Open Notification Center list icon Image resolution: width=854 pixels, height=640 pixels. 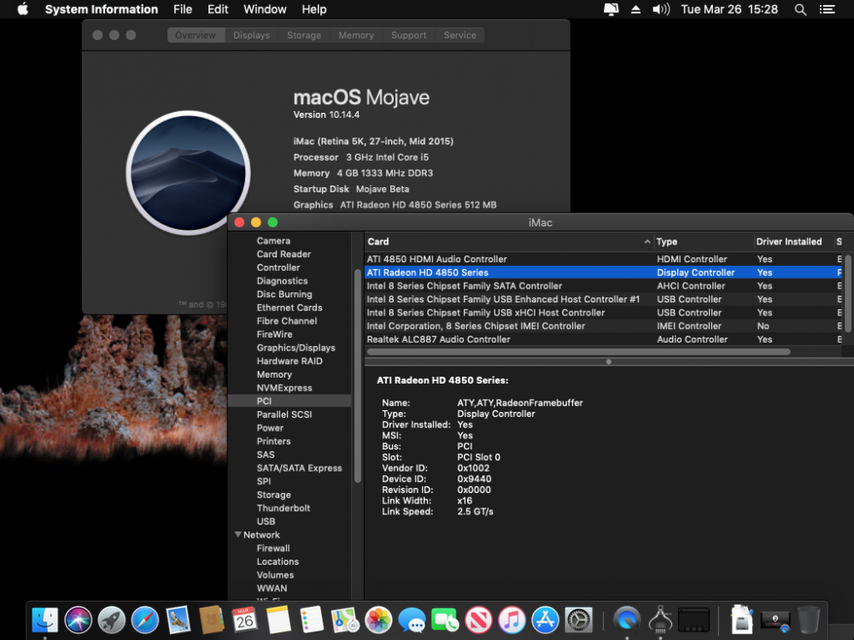point(828,9)
